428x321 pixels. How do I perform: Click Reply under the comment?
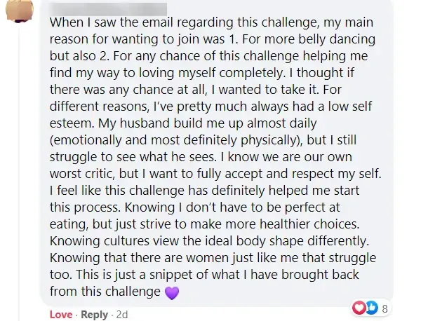(x=95, y=315)
